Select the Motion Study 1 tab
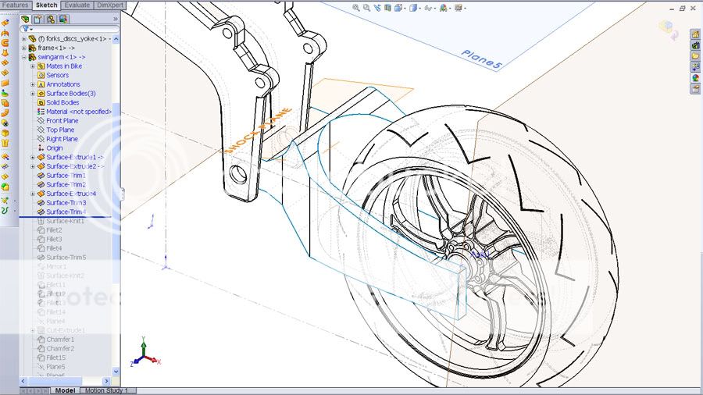 click(x=106, y=390)
